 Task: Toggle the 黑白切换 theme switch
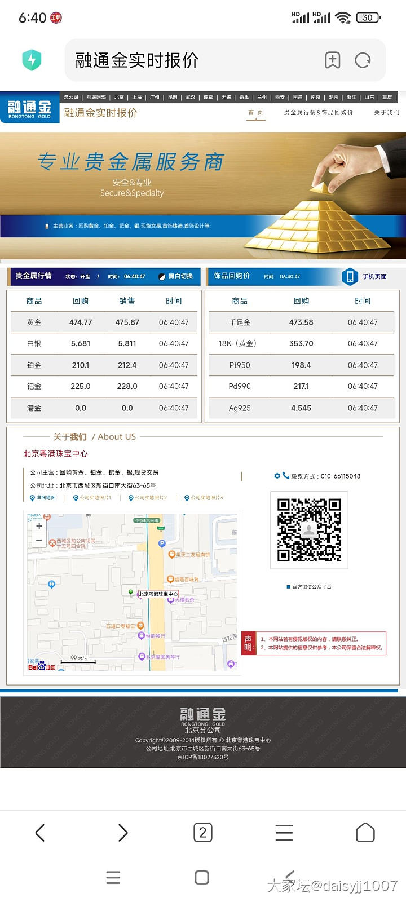[x=176, y=277]
